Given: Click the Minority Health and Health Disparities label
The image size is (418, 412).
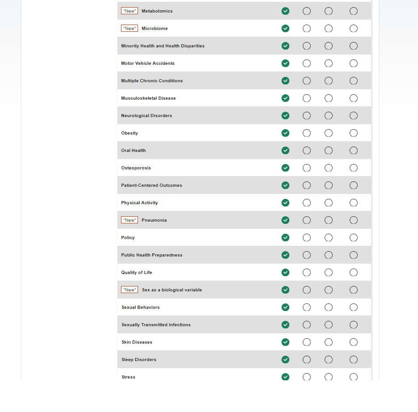Looking at the screenshot, I should click(163, 46).
